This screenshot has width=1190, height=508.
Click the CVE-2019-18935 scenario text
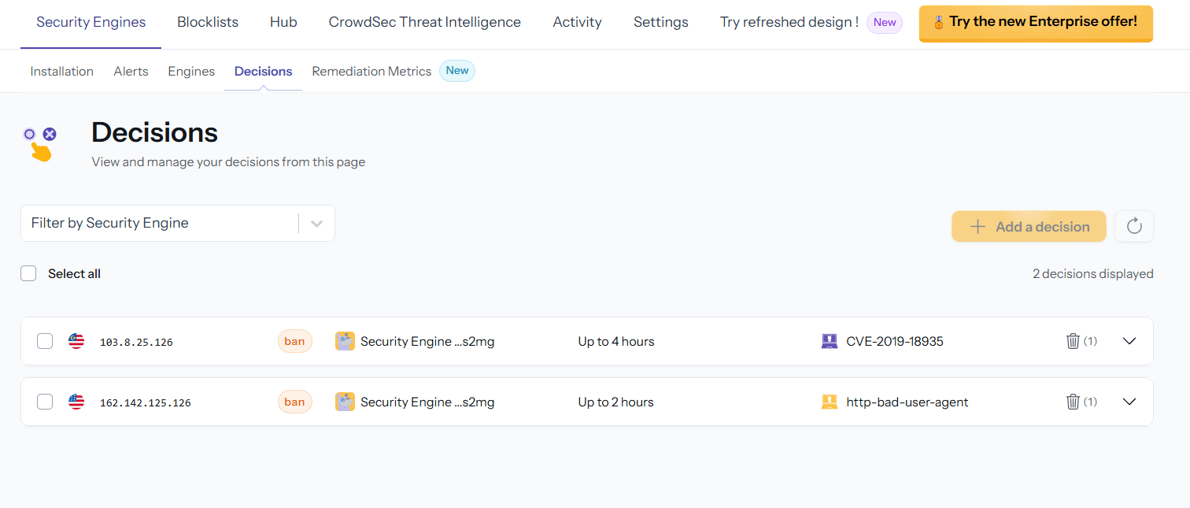coord(895,341)
